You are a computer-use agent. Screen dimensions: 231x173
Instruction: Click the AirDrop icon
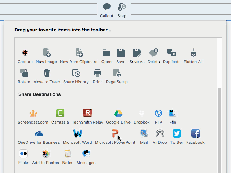pyautogui.click(x=160, y=134)
